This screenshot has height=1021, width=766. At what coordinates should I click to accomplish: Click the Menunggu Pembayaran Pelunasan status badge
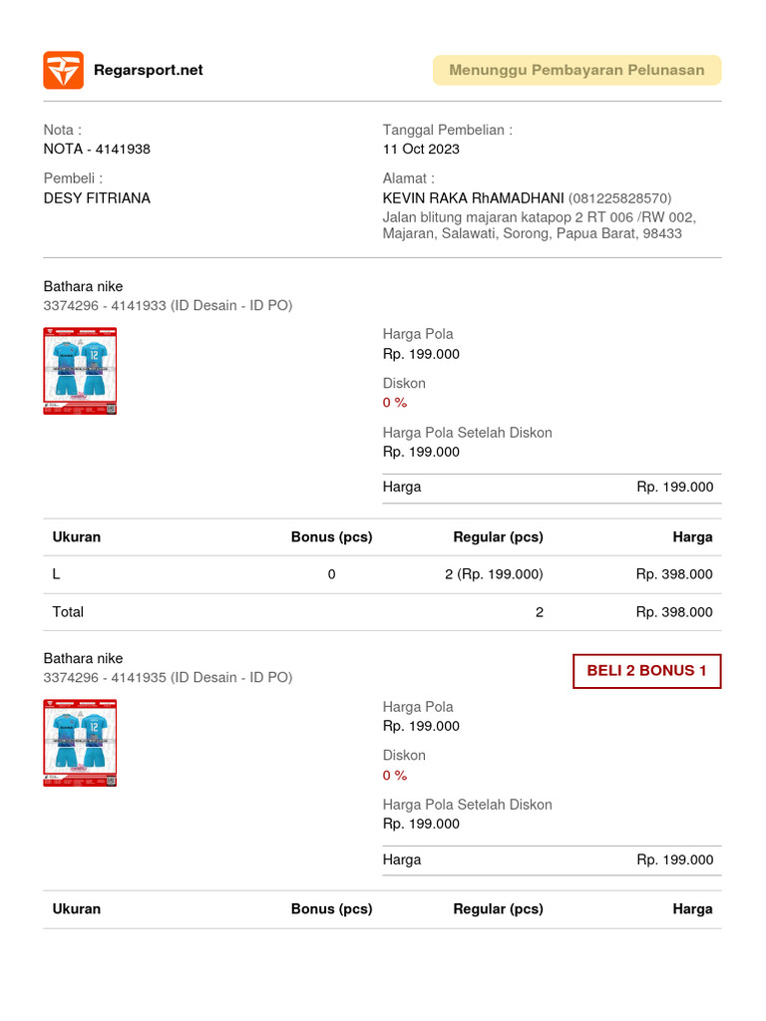pyautogui.click(x=576, y=70)
